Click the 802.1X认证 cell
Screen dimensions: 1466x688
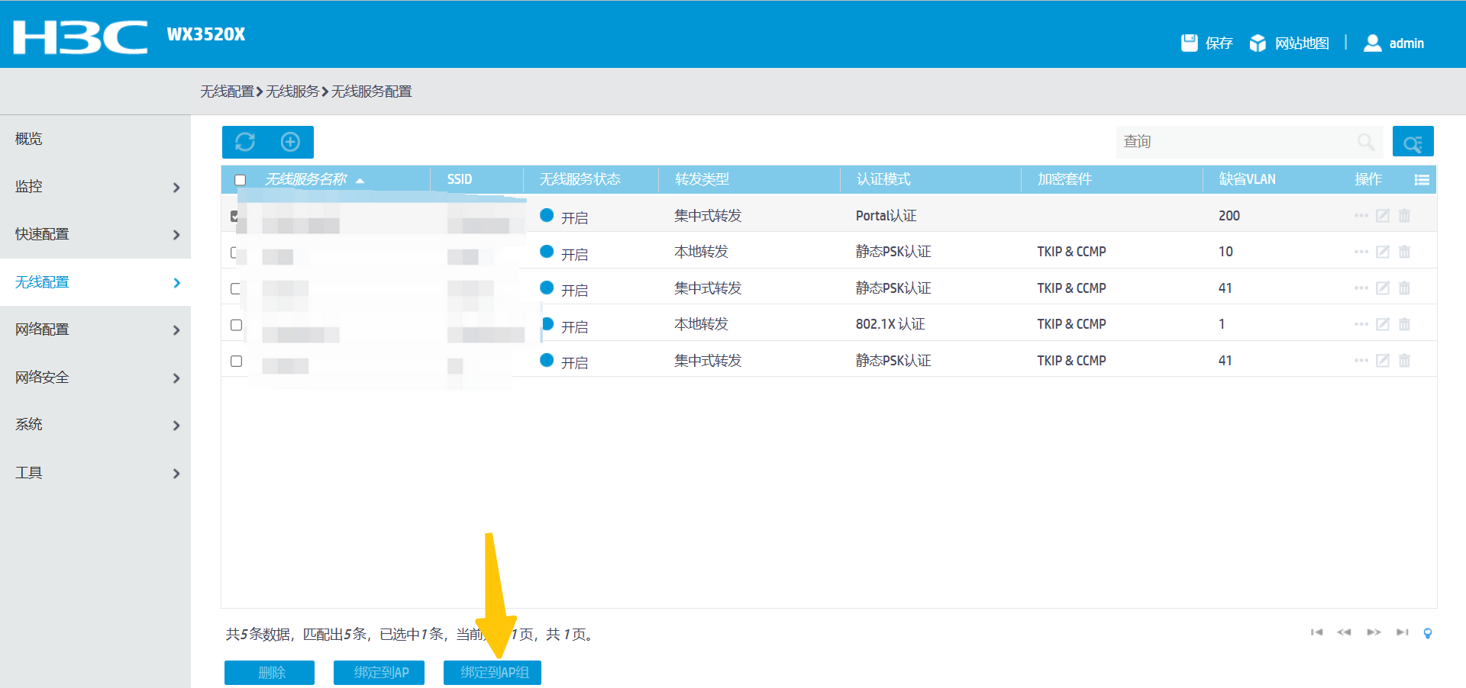coord(890,324)
